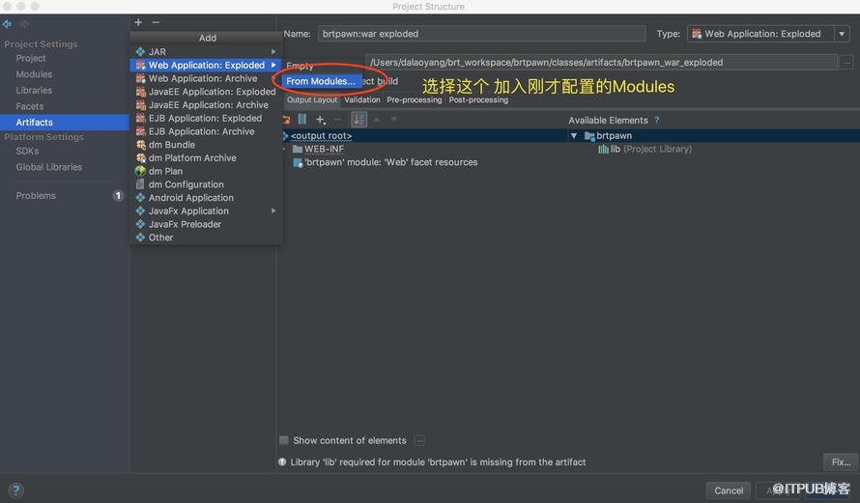Click the move down arrow icon
Image resolution: width=860 pixels, height=503 pixels.
pyautogui.click(x=394, y=120)
